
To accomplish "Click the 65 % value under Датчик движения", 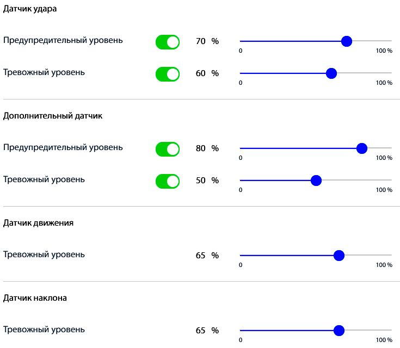I will [207, 256].
